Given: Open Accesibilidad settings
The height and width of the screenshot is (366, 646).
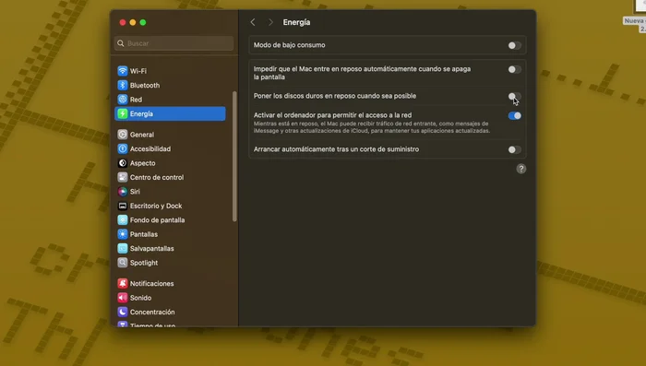Looking at the screenshot, I should click(170, 148).
